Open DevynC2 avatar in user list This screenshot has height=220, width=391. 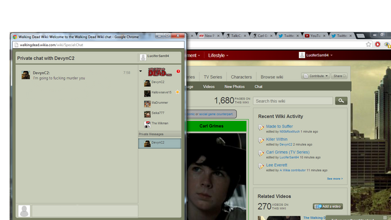point(147,83)
